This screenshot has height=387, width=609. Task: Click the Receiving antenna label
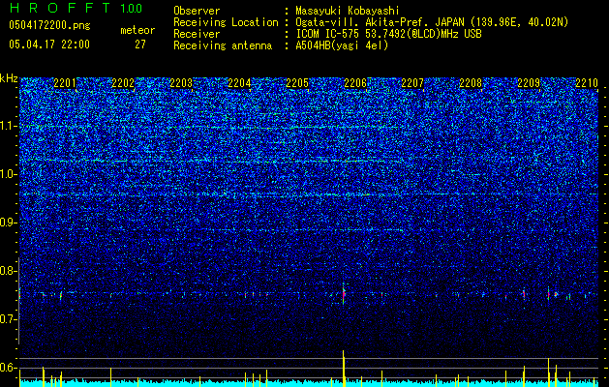pos(223,45)
